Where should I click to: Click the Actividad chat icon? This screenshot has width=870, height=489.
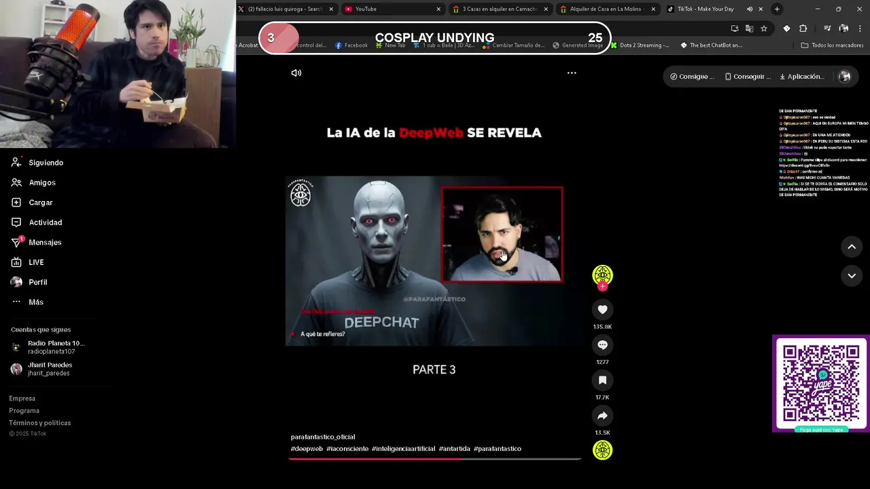pos(16,222)
